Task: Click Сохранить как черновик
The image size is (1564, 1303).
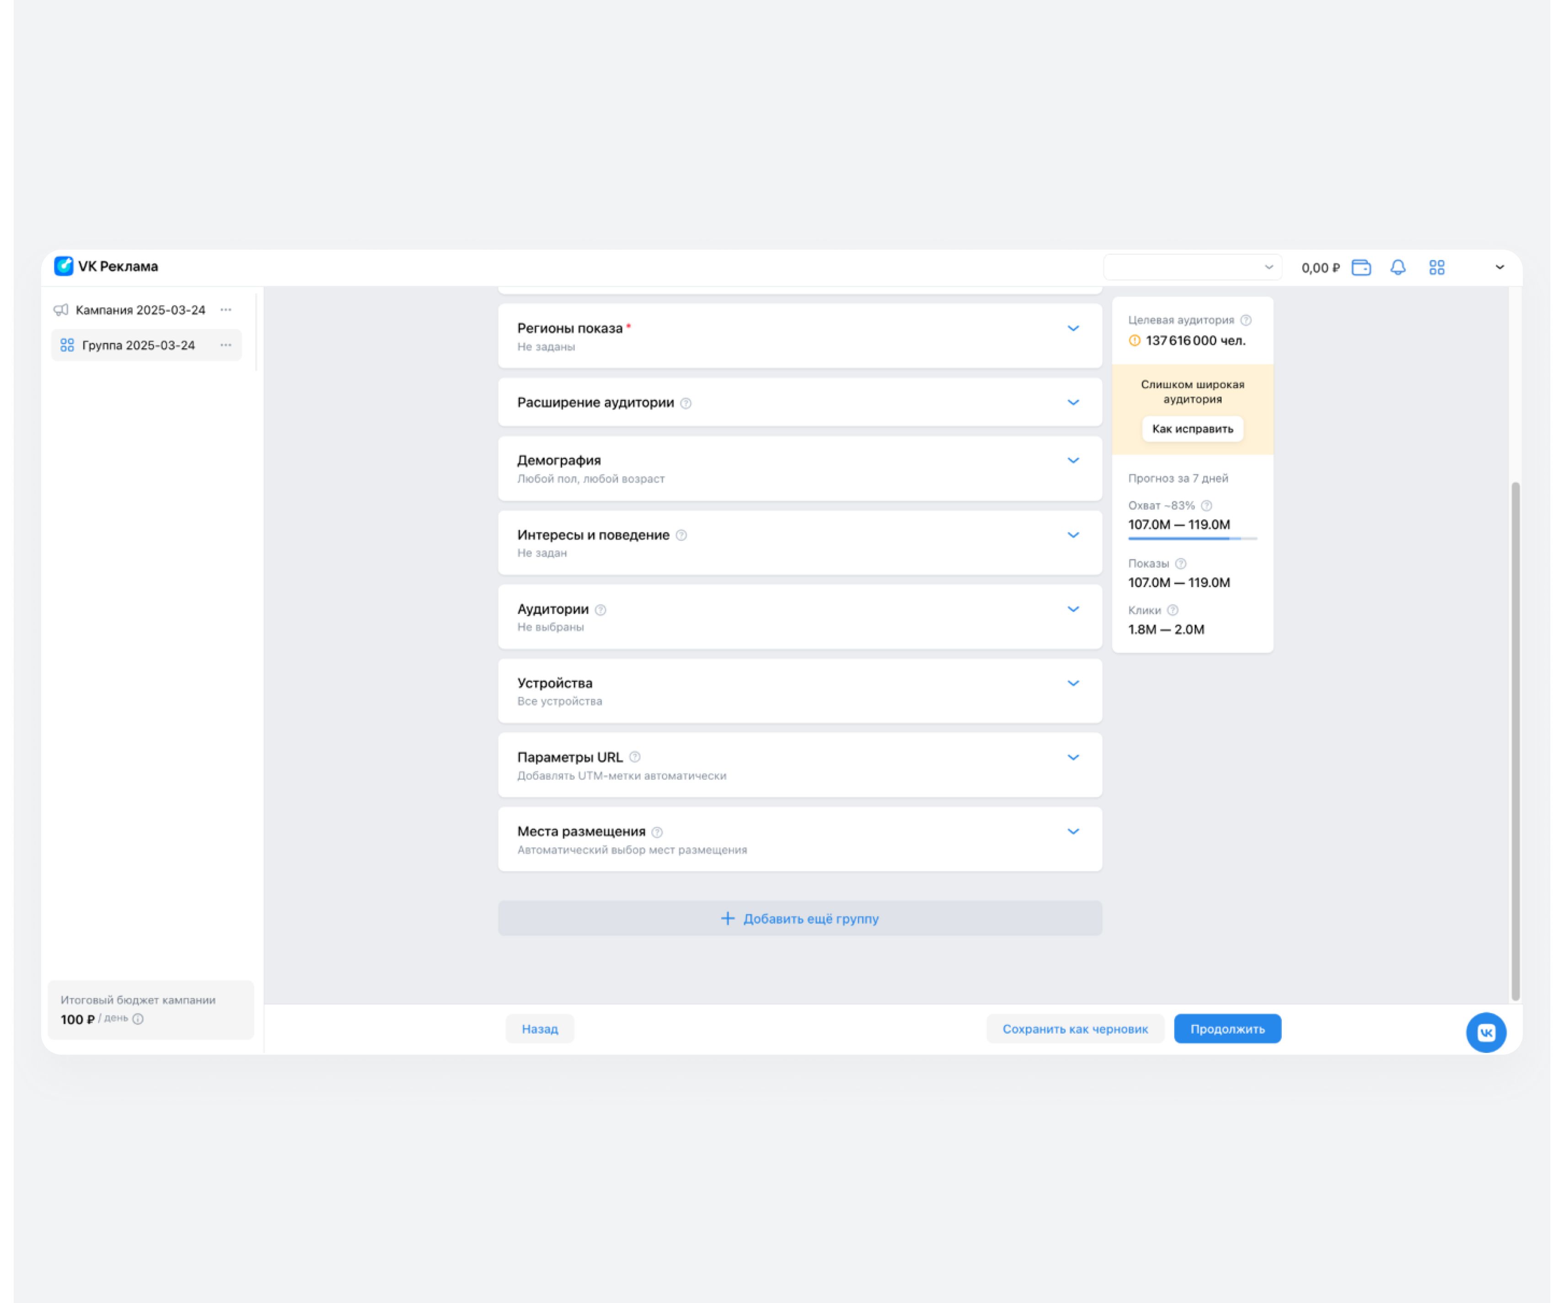Action: [1075, 1028]
